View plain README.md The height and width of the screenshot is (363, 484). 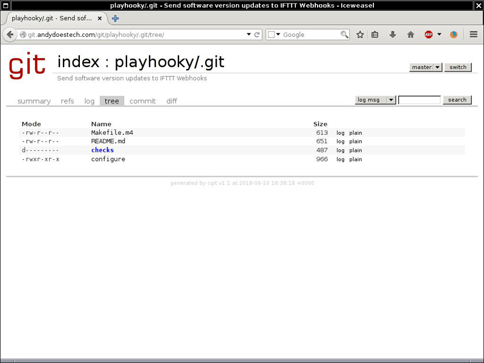click(x=356, y=142)
